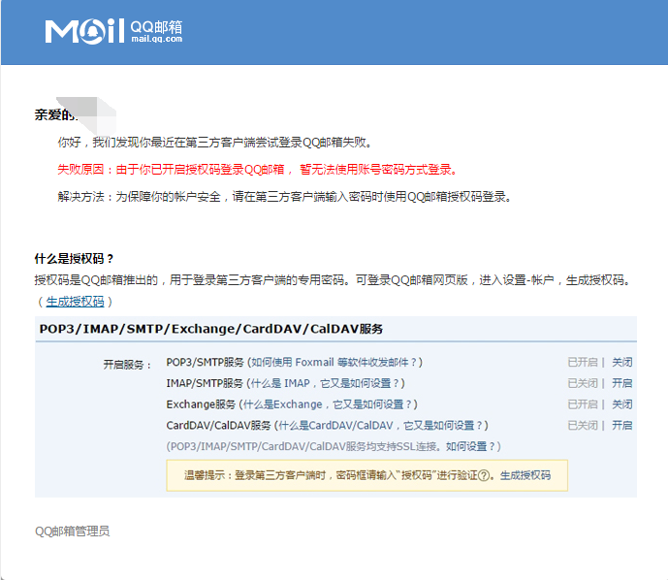The image size is (668, 580).
Task: Click the 什么是授权码？ heading
Action: [x=74, y=258]
